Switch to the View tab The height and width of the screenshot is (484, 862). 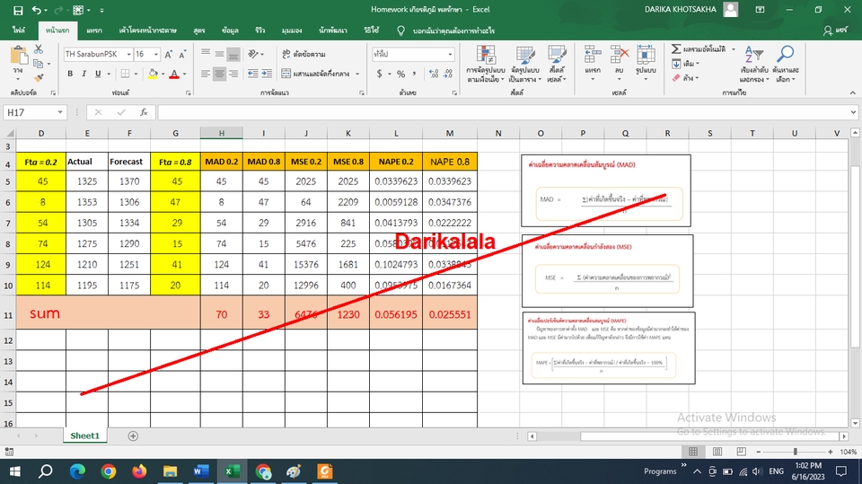coord(291,31)
